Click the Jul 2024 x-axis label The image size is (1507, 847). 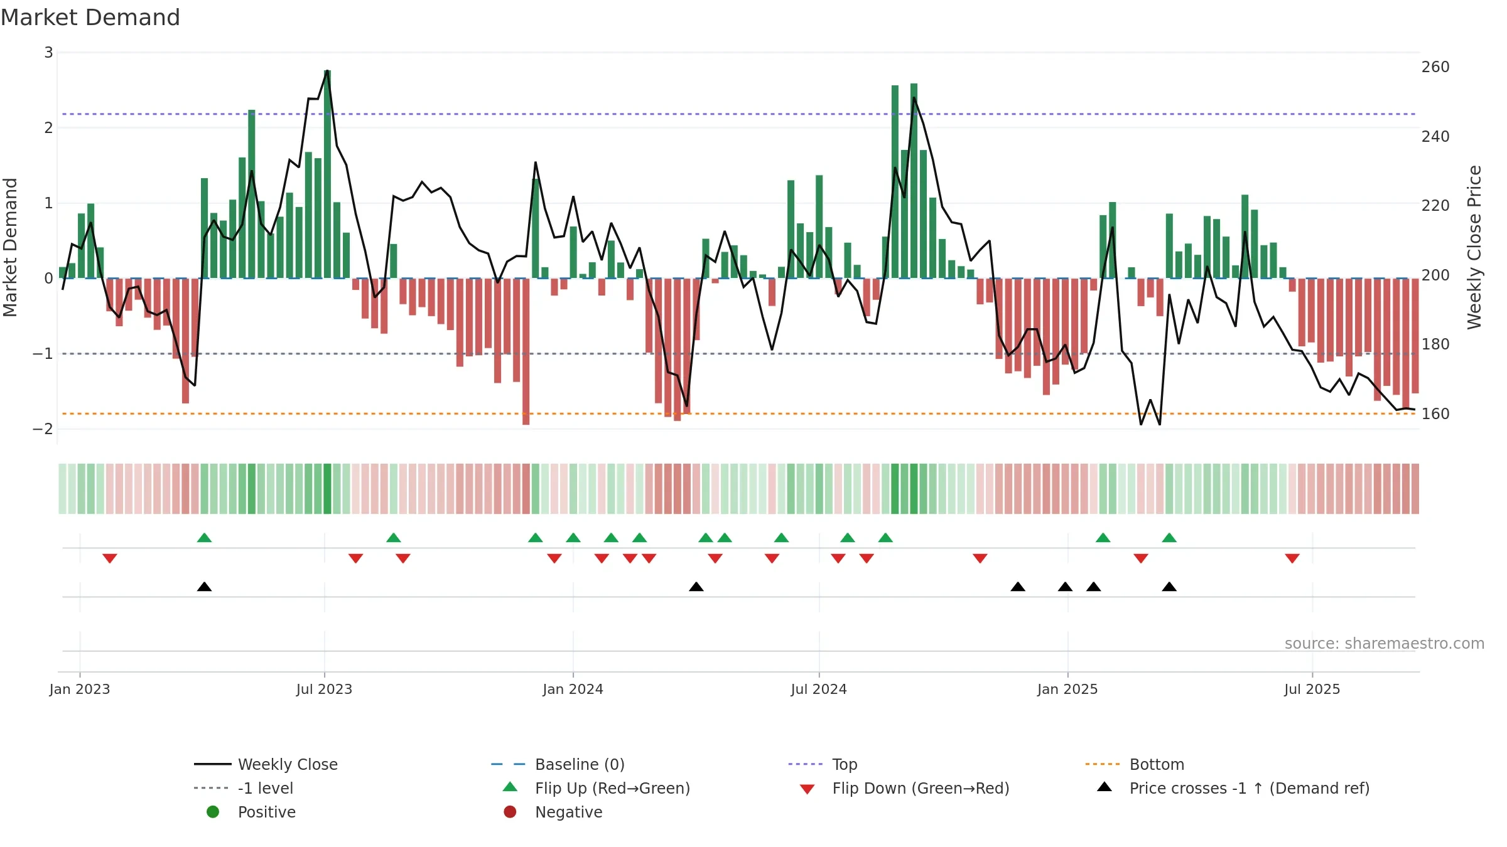pos(819,690)
